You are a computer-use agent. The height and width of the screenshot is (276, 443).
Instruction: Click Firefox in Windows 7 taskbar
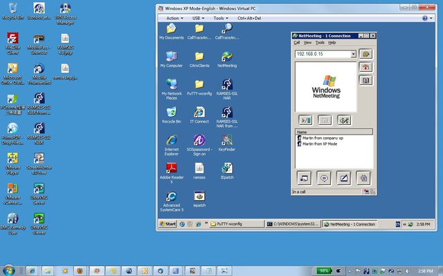[80, 271]
